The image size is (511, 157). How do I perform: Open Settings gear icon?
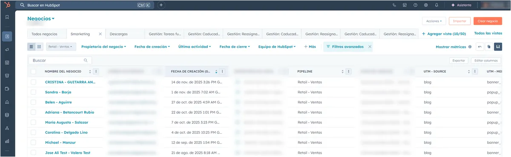(426, 5)
